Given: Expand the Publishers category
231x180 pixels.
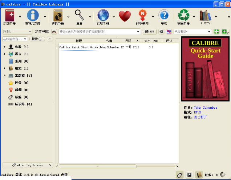Looking at the screenshot, I should point(5,75).
